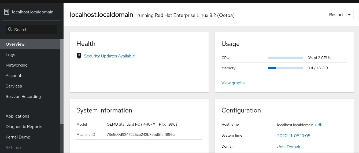Focus the sidebar Search field
359x153 pixels.
31,30
